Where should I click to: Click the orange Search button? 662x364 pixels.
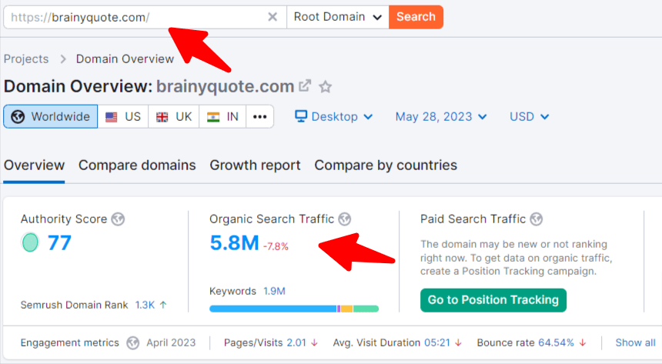click(416, 17)
